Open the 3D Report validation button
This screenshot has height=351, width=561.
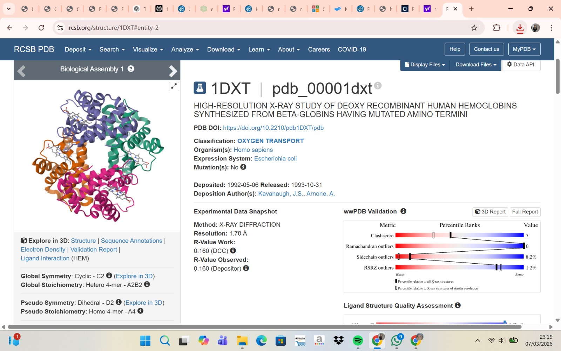(x=490, y=212)
